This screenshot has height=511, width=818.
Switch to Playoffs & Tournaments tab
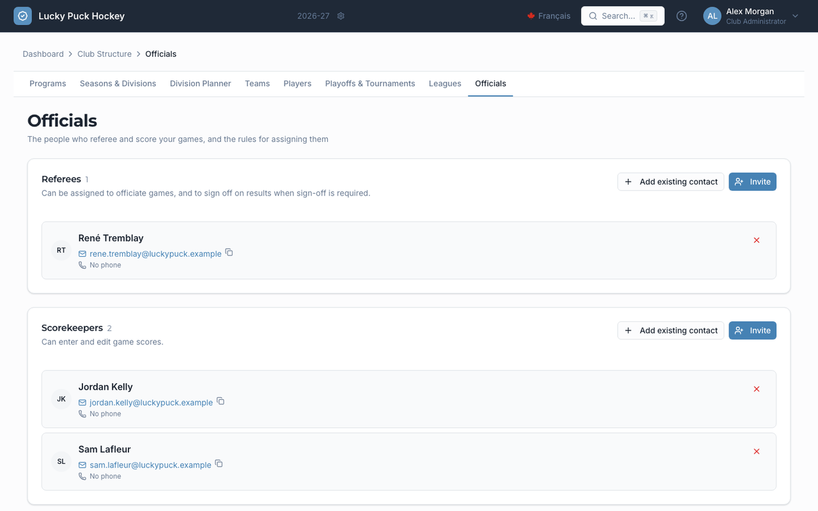click(370, 84)
